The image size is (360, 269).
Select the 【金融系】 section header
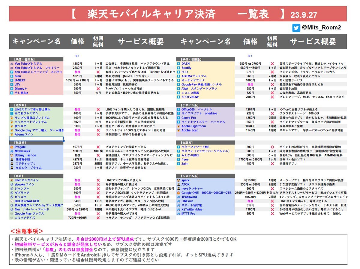point(205,143)
